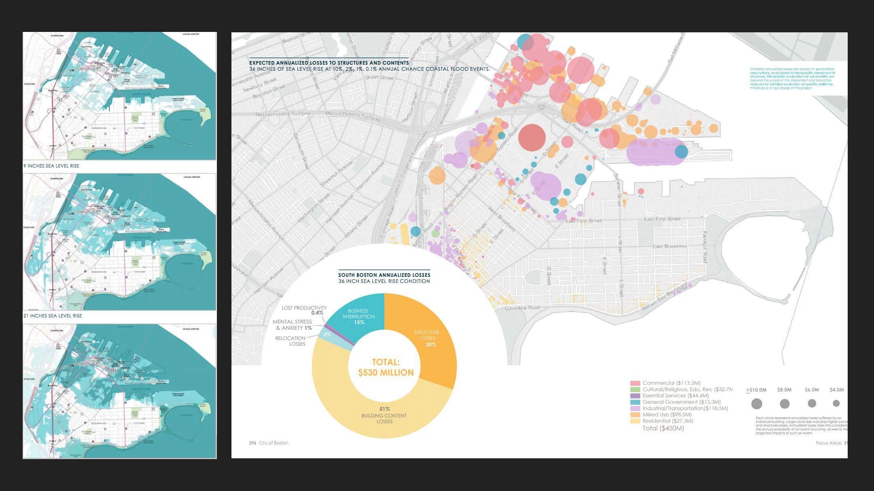874x491 pixels.
Task: Click the Cultural/Religious green legend swatch
Action: [635, 390]
